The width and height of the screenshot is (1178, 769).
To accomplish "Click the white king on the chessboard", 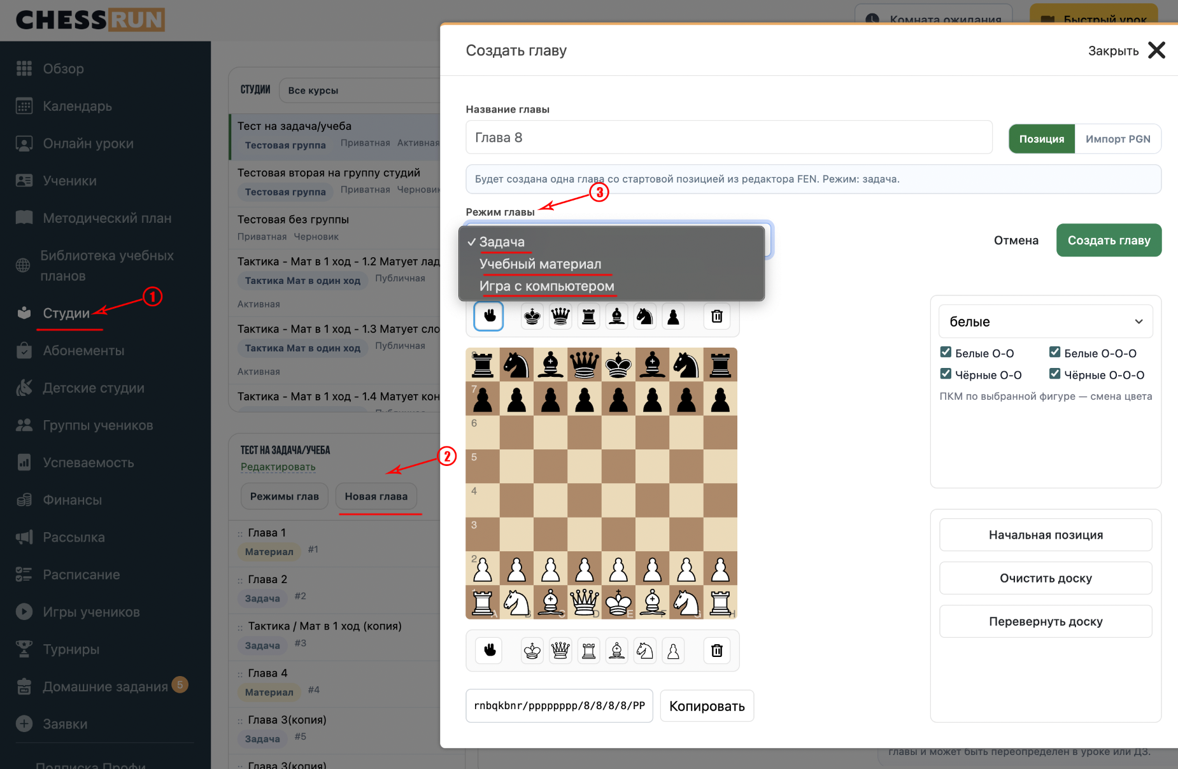I will click(618, 602).
